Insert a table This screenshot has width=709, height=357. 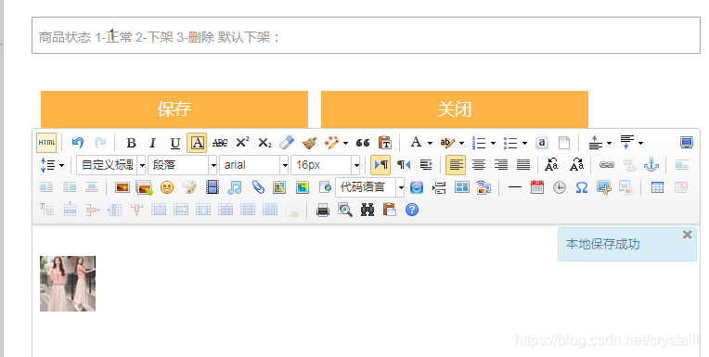point(657,187)
